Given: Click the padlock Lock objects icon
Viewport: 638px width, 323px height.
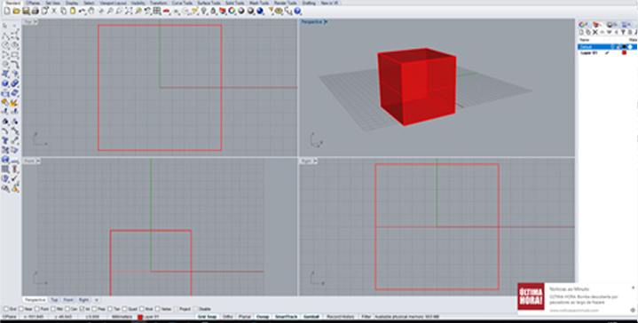Looking at the screenshot, I should 213,11.
